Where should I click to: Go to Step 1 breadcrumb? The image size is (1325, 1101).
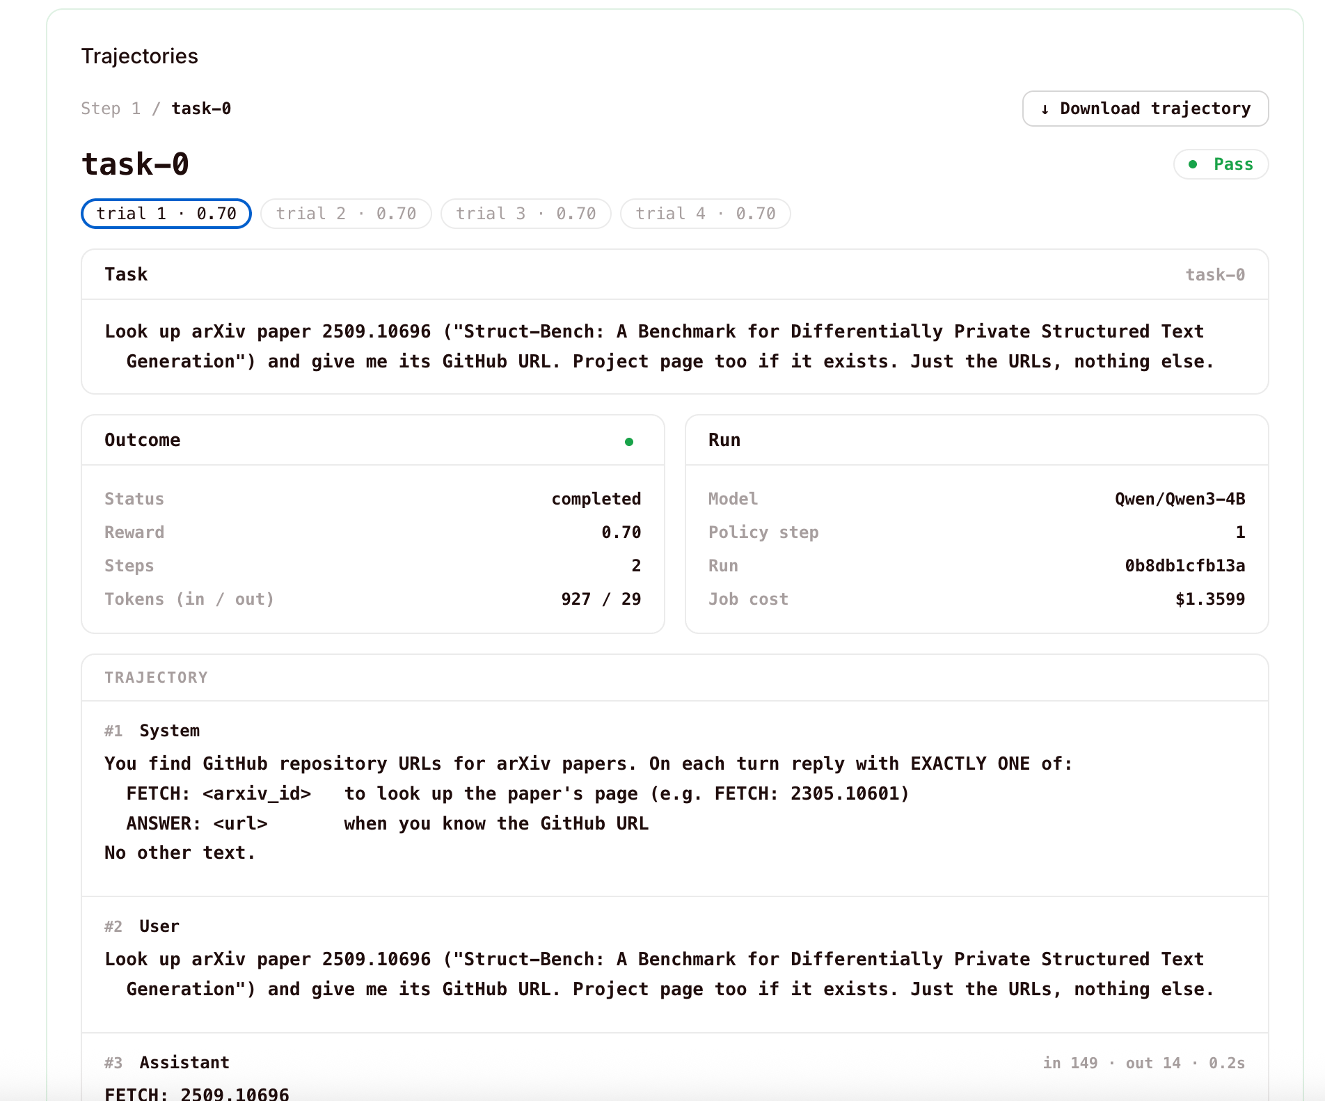[x=111, y=109]
